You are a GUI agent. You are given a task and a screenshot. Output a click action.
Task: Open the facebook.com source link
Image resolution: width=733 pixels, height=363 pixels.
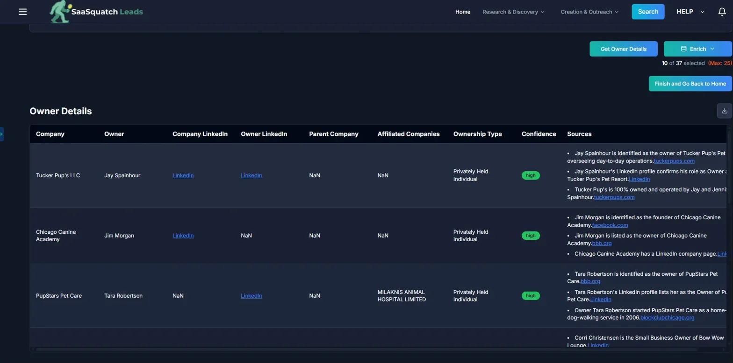pos(610,225)
